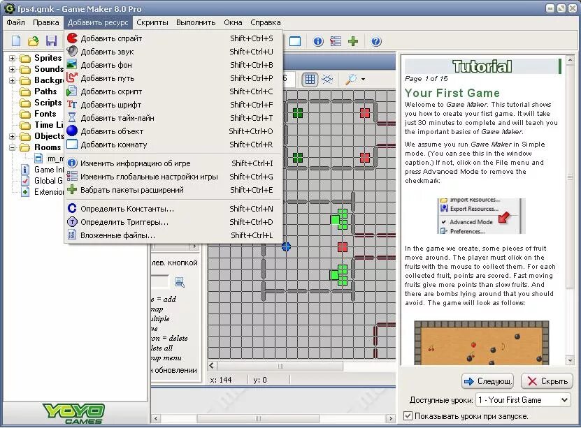Click the Open file toolbar icon
This screenshot has width=581, height=428.
pyautogui.click(x=34, y=41)
